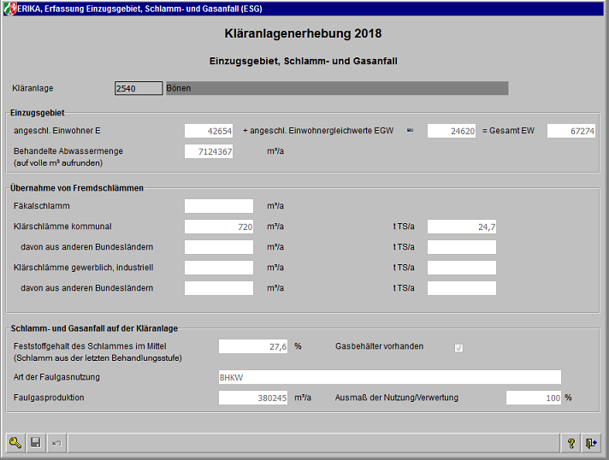Click the exit door icon

591,442
